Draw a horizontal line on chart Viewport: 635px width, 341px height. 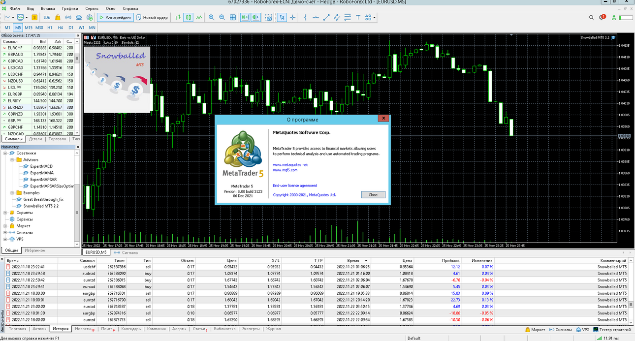click(x=316, y=17)
